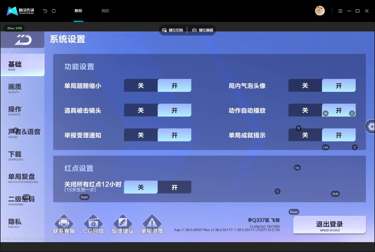Viewport: 375px width, 252px height.
Task: Open 反馈建议 feedback icon
Action: (123, 224)
